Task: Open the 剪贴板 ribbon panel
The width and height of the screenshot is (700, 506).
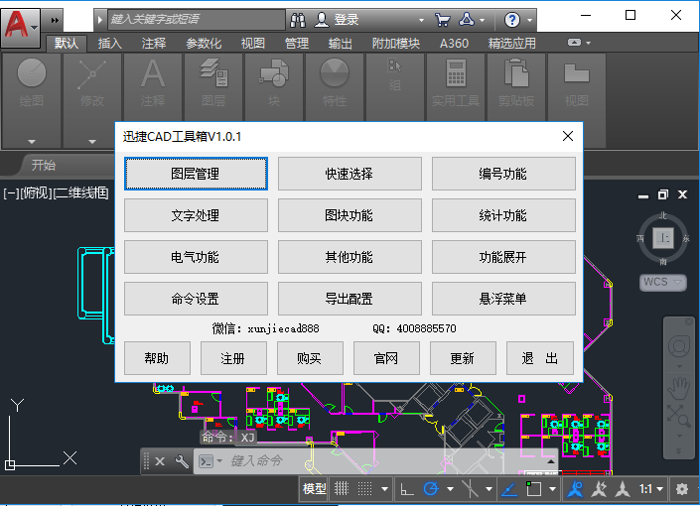Action: tap(516, 87)
